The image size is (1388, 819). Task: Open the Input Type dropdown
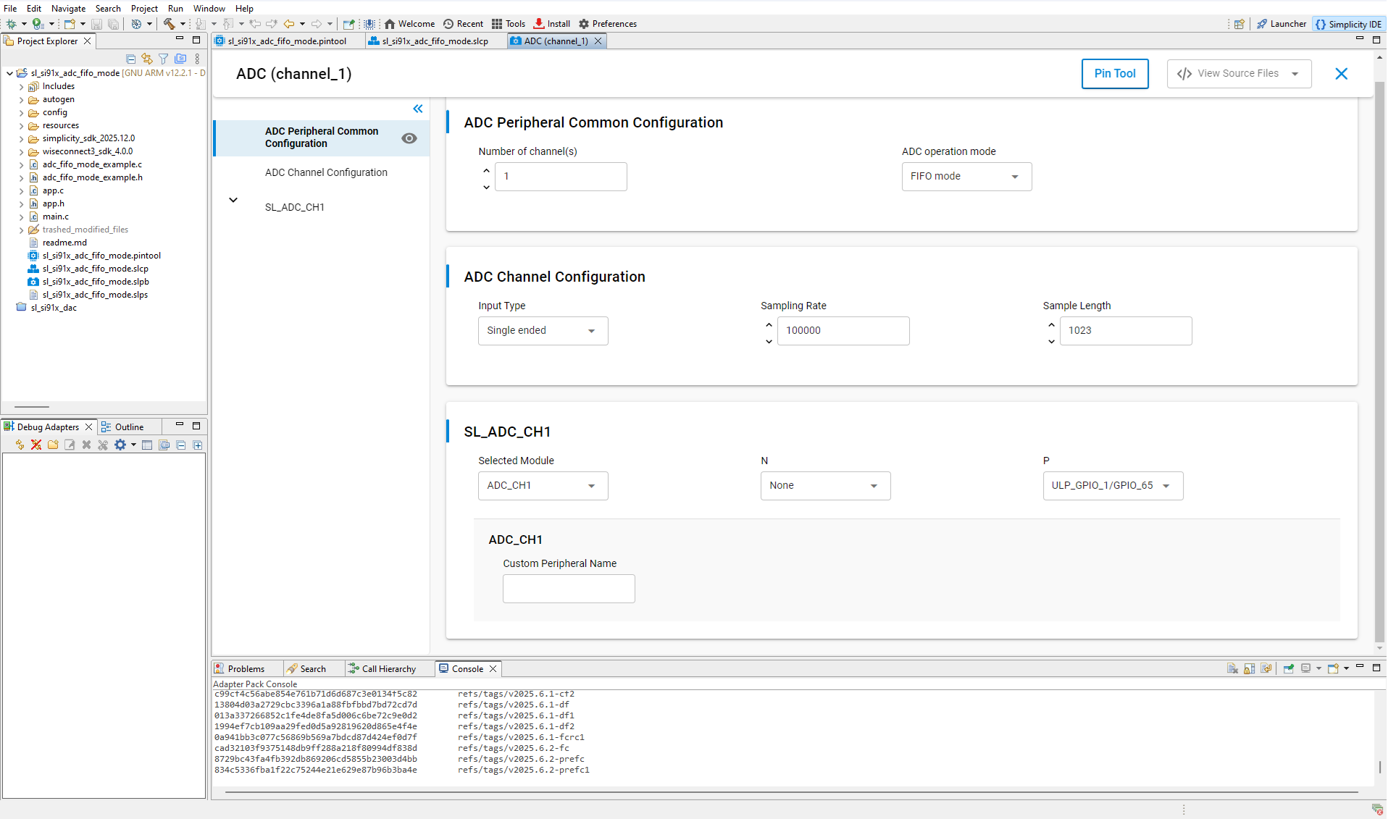[542, 331]
